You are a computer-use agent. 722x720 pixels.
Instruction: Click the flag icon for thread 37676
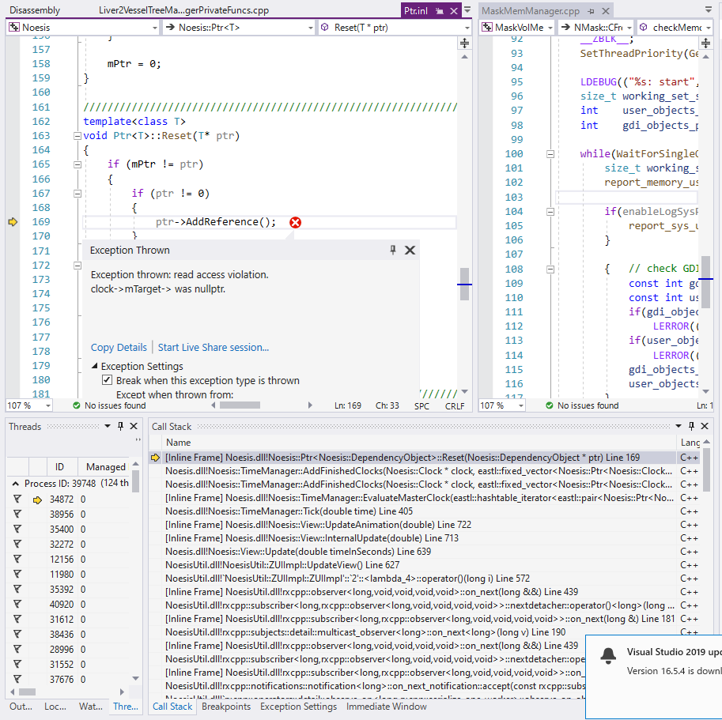[17, 679]
